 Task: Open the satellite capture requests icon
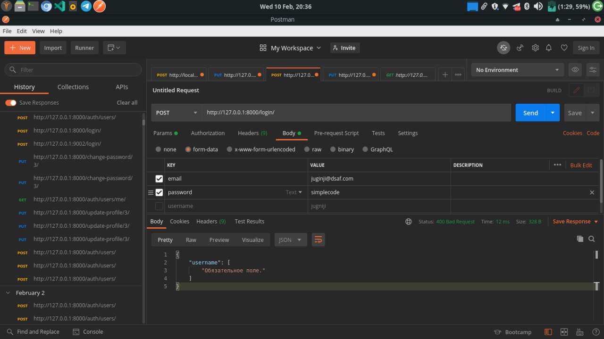coord(520,48)
